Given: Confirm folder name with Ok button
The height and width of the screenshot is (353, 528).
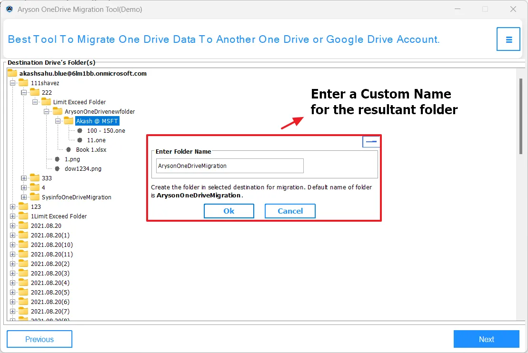Looking at the screenshot, I should (229, 211).
